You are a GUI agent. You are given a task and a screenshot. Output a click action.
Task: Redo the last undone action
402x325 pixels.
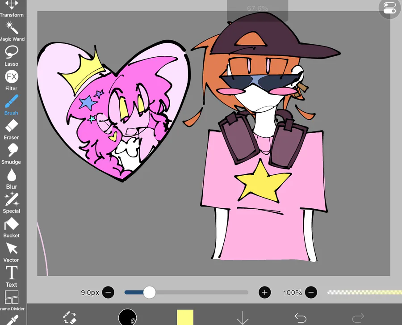[358, 318]
